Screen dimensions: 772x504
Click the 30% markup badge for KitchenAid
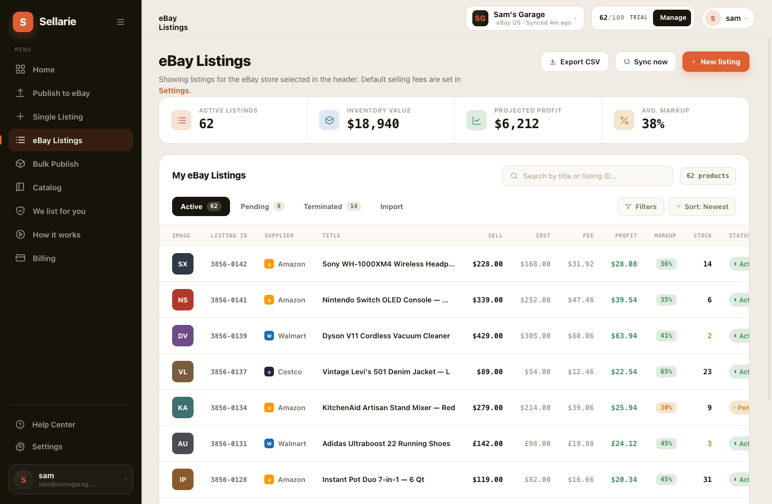(x=666, y=407)
